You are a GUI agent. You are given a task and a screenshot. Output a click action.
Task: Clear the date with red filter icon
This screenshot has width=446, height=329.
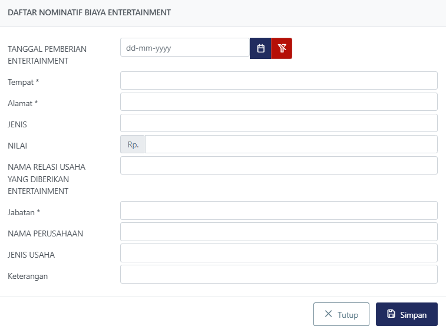(282, 48)
